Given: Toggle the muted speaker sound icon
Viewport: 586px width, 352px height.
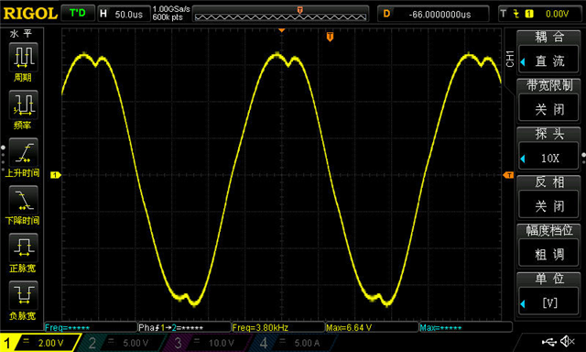Looking at the screenshot, I should [x=568, y=341].
